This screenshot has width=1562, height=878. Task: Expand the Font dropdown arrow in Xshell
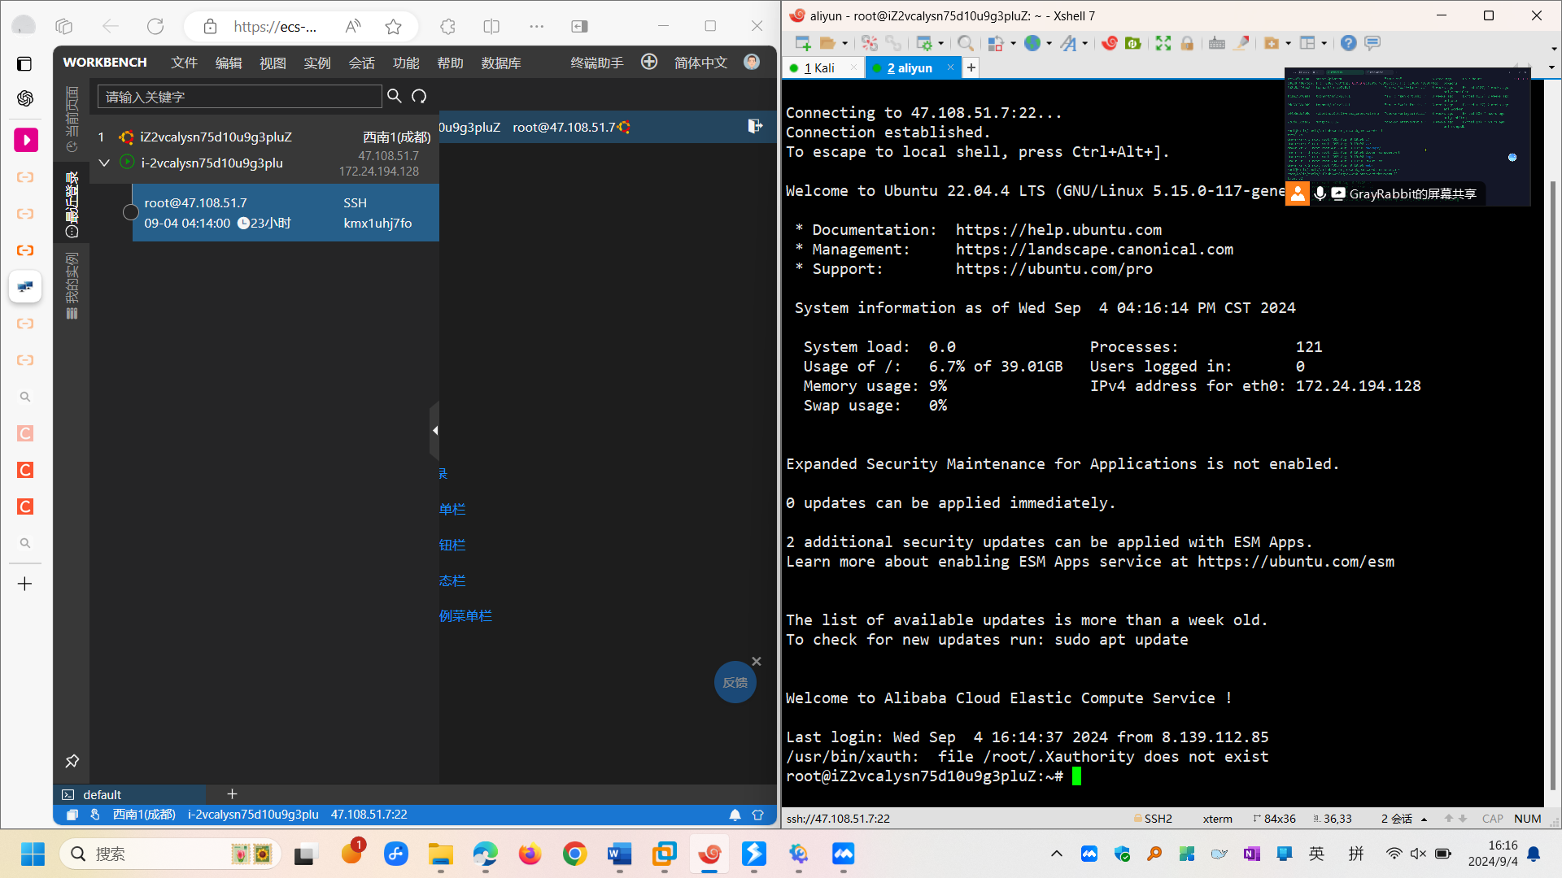pyautogui.click(x=1084, y=43)
